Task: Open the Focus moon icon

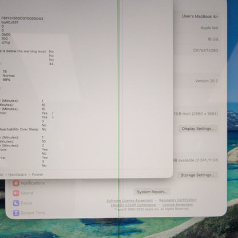Action: coord(16,203)
